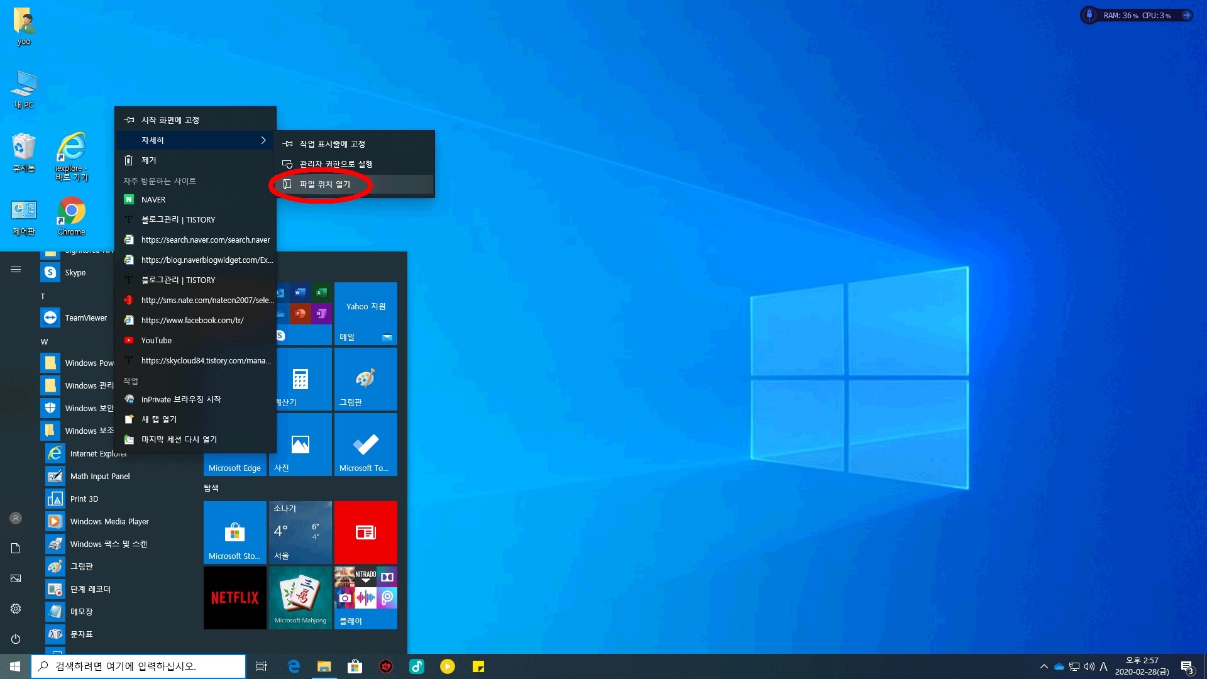
Task: Launch the Microsoft Store tile
Action: pos(234,532)
